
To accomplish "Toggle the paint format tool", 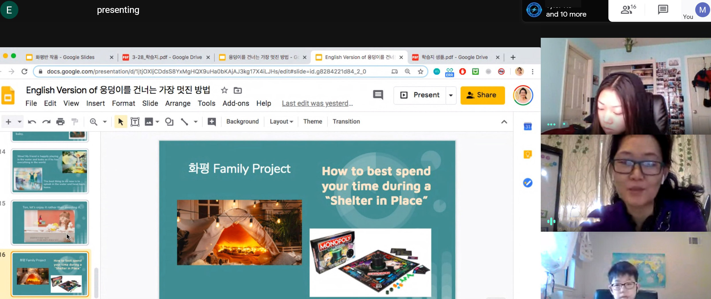I will (75, 122).
